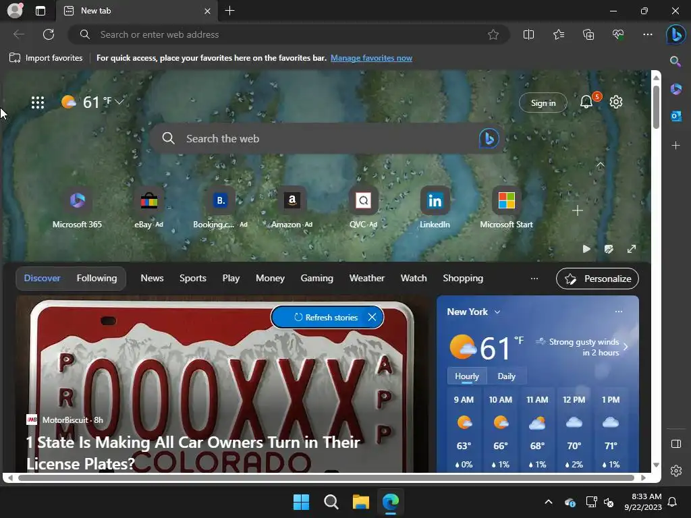The width and height of the screenshot is (691, 518).
Task: Open the Split screen icon
Action: [x=528, y=34]
